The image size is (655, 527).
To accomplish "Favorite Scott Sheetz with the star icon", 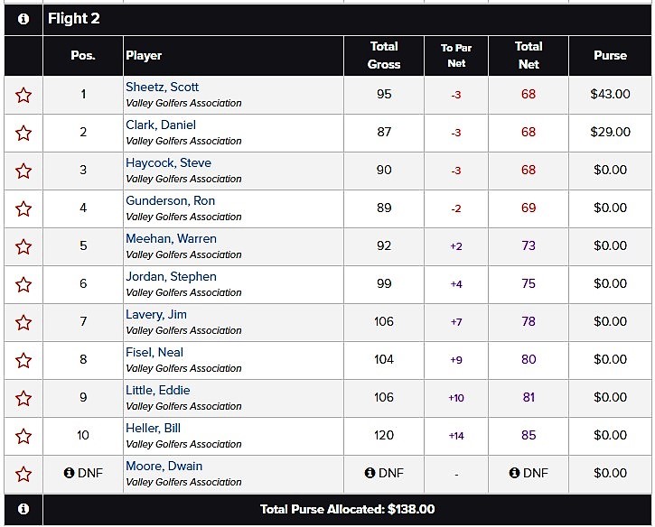I will pos(23,95).
